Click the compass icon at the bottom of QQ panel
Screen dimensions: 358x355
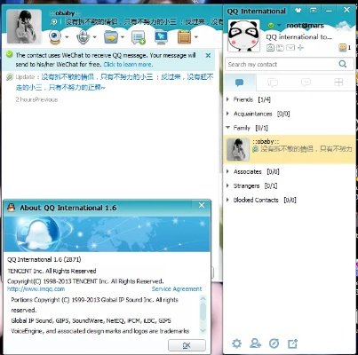pyautogui.click(x=274, y=343)
